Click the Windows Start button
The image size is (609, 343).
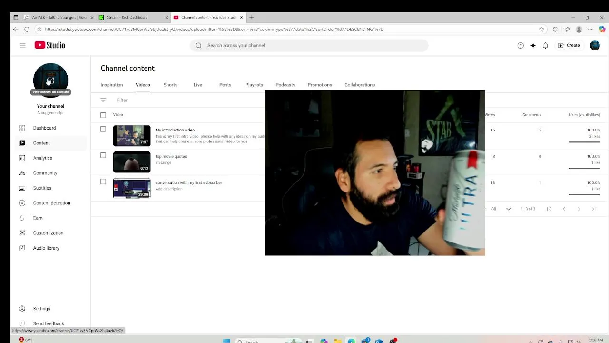[226, 341]
